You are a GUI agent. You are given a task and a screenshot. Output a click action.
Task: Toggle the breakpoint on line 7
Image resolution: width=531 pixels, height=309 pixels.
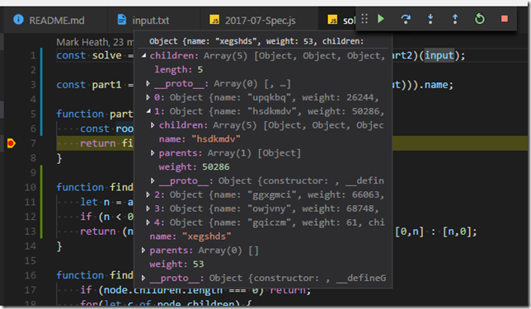tap(11, 143)
